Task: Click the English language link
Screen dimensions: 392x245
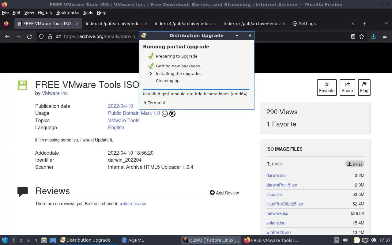Action: click(x=116, y=127)
